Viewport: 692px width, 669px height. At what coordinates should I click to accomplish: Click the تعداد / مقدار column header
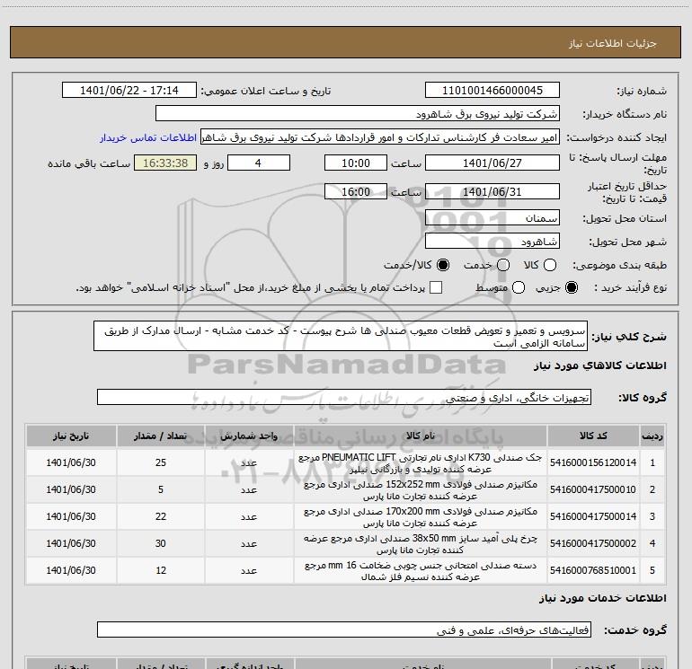click(x=161, y=436)
